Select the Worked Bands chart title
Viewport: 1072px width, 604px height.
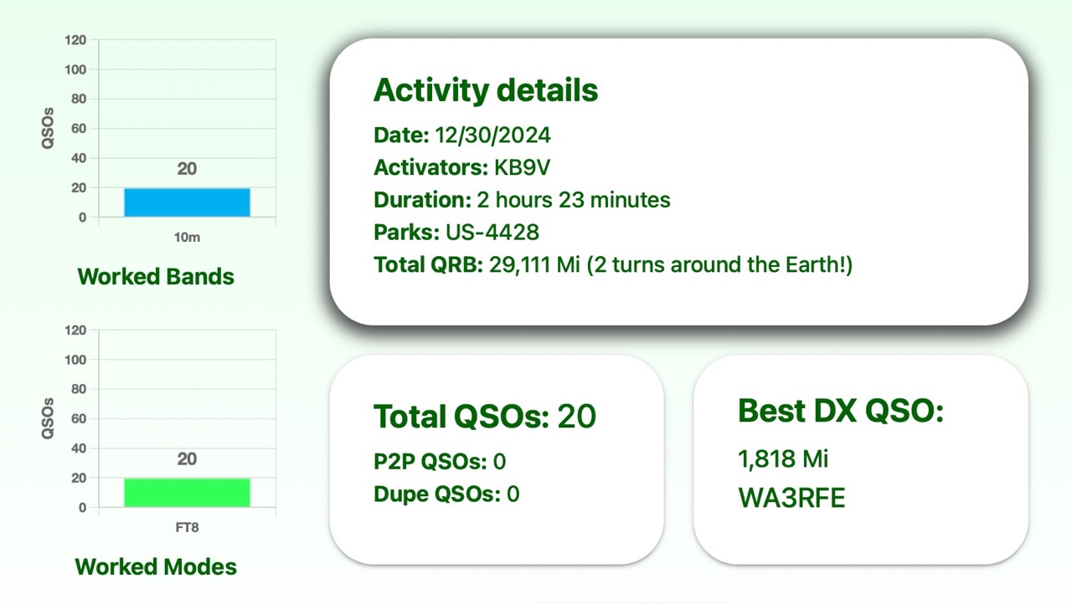[156, 277]
